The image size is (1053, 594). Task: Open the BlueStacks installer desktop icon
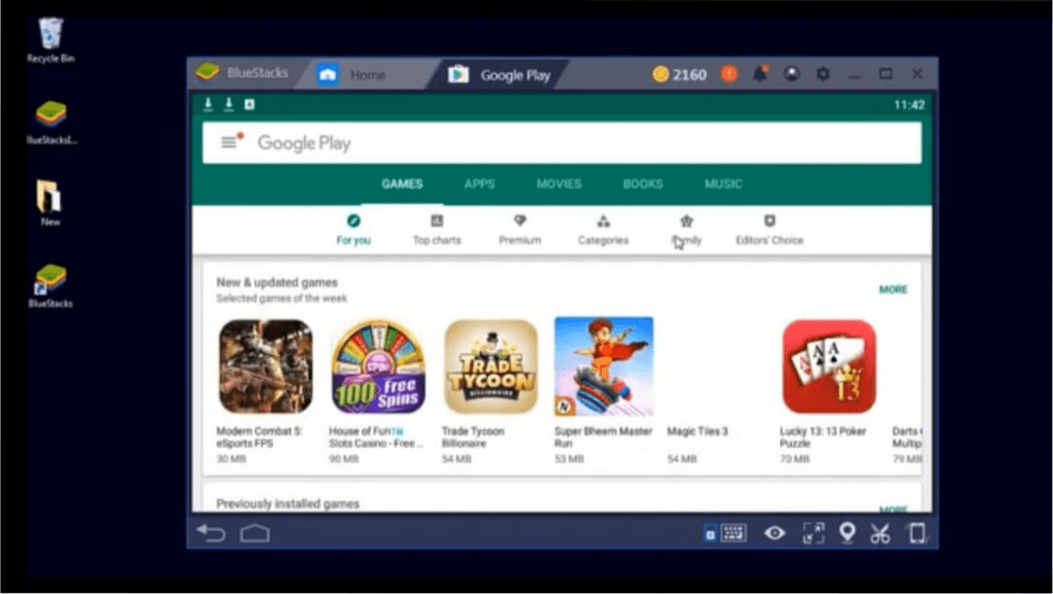pos(51,123)
